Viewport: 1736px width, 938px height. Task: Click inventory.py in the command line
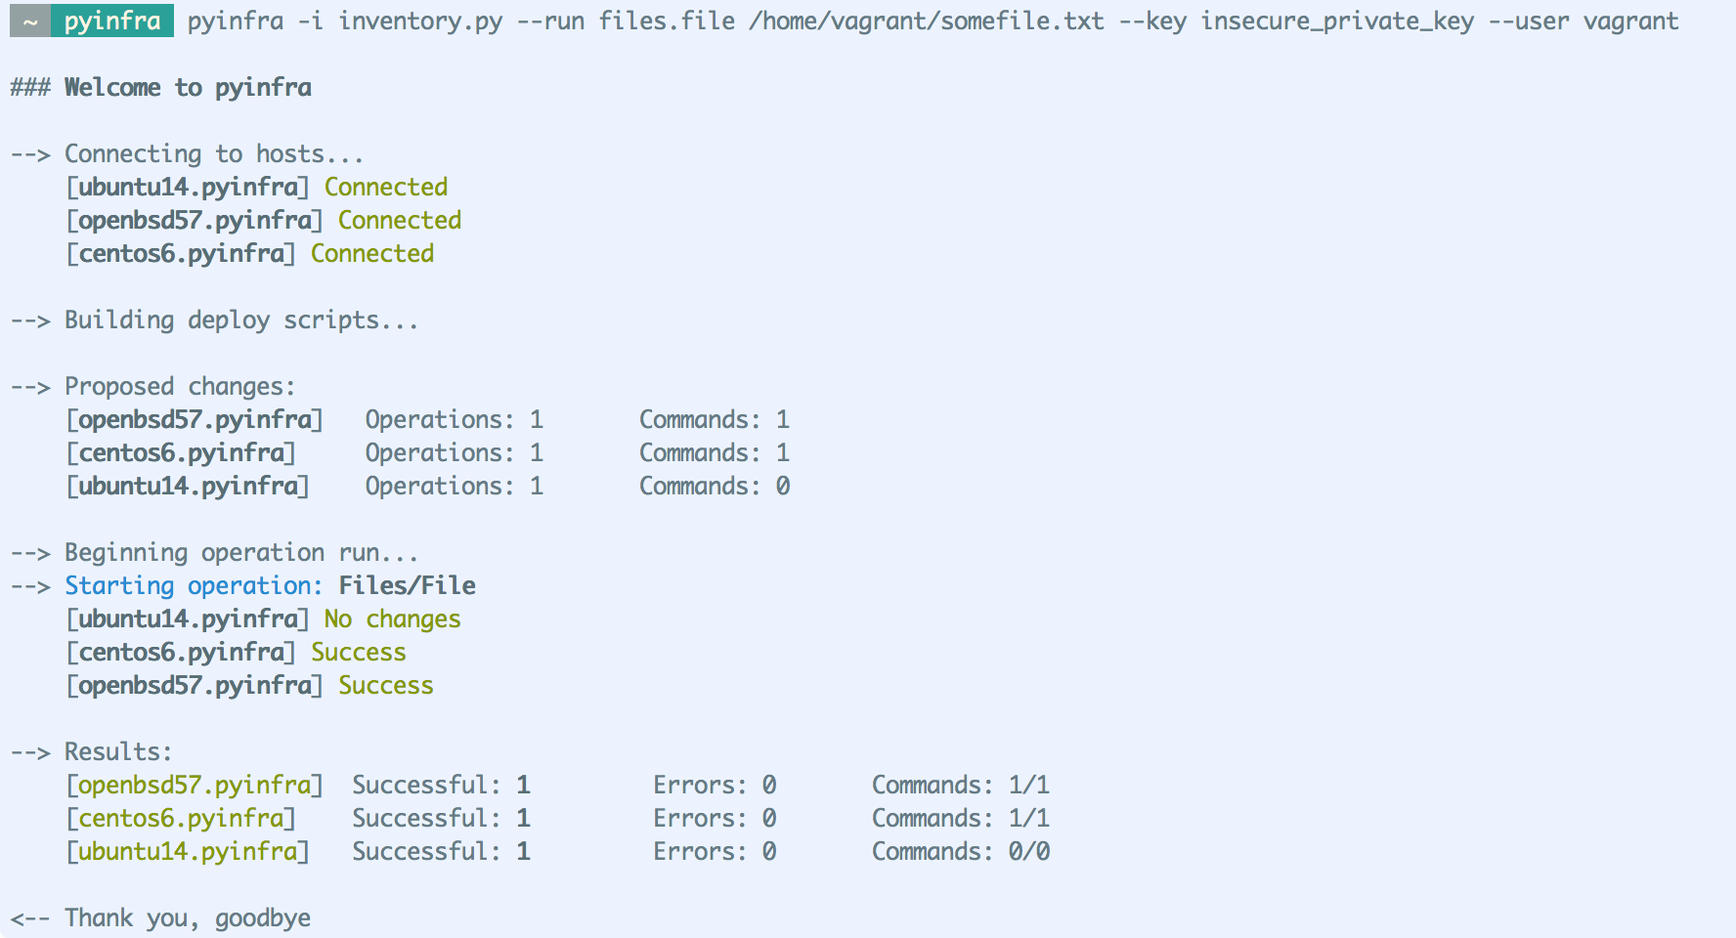click(420, 21)
